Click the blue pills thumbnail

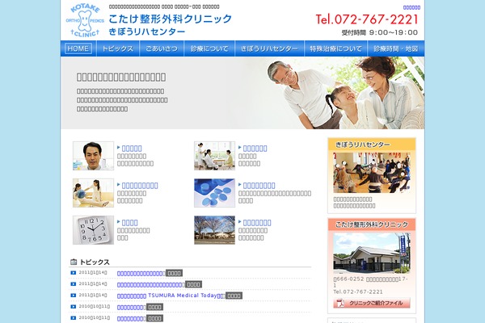(x=215, y=193)
